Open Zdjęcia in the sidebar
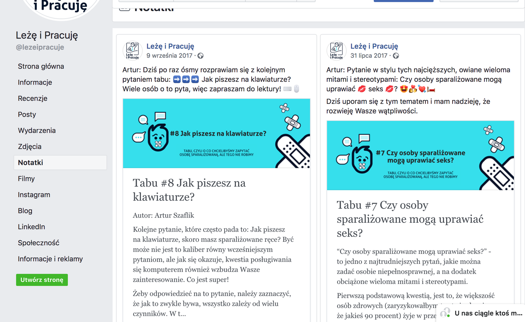 click(x=30, y=147)
